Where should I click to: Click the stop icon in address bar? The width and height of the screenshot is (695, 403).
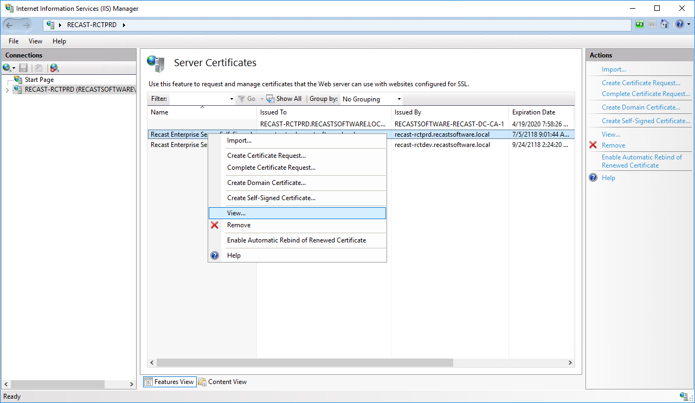click(652, 24)
